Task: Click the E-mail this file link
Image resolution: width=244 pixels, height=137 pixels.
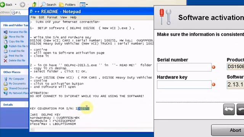Action: tap(17, 51)
